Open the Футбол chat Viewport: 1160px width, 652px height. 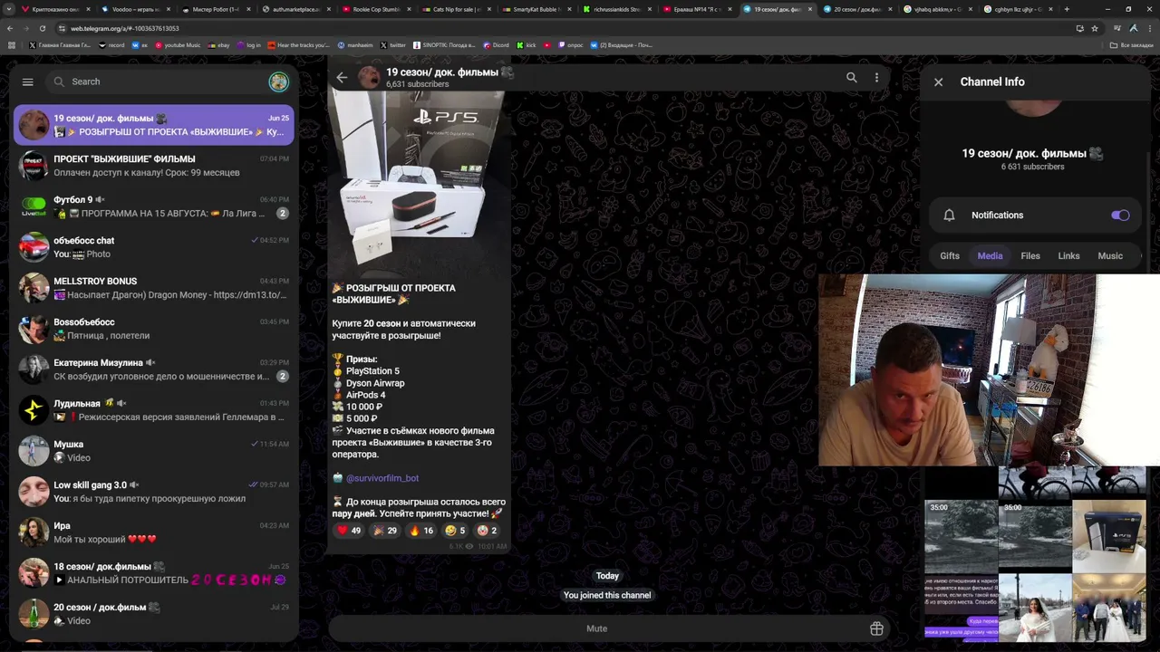(154, 206)
